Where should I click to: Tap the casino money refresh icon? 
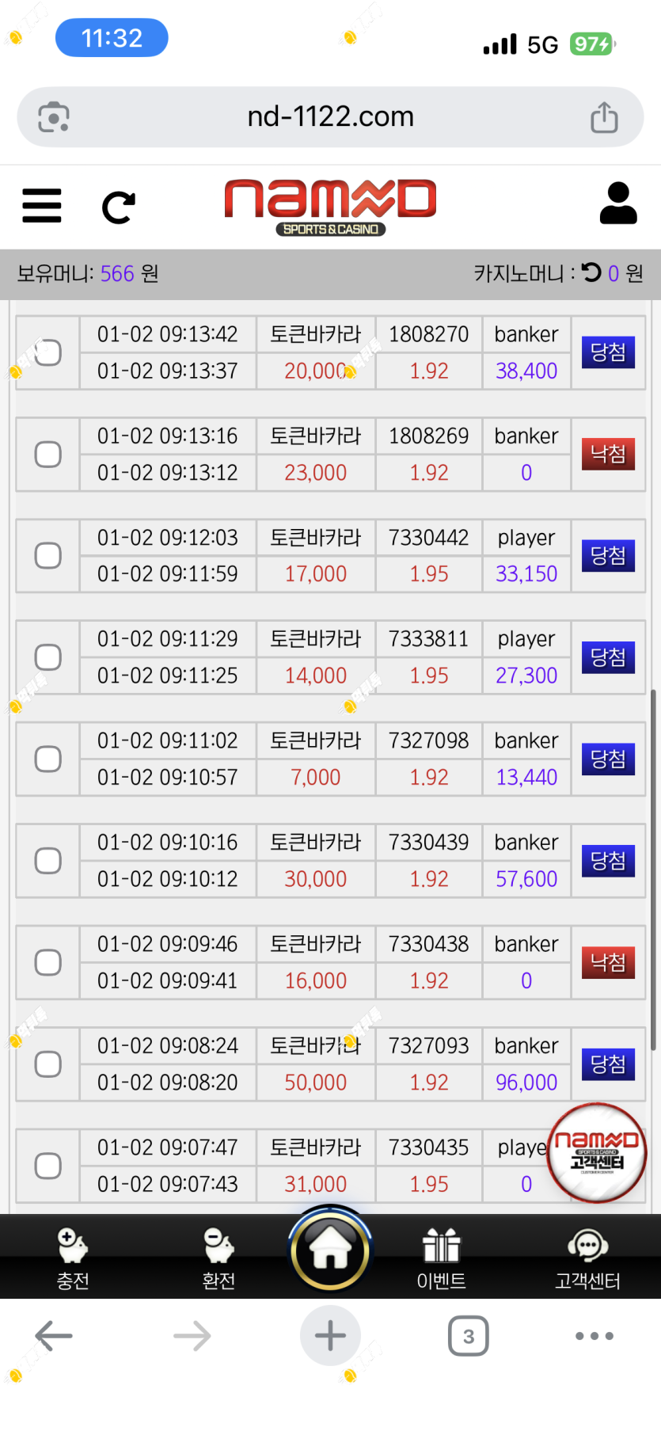pos(591,273)
